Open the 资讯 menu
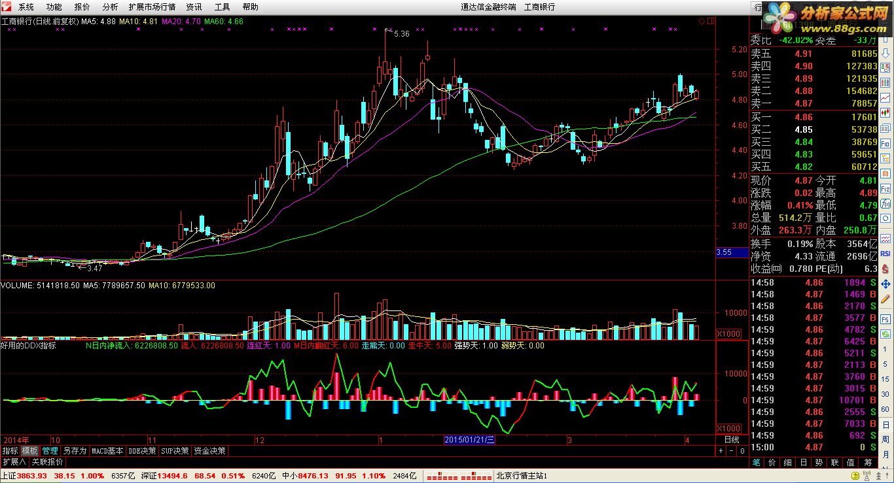 pos(194,7)
